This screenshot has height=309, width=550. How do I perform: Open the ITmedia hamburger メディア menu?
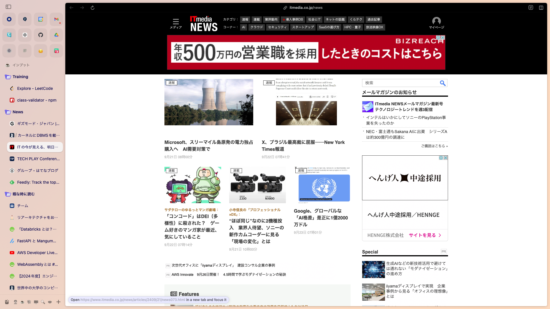pos(176,23)
